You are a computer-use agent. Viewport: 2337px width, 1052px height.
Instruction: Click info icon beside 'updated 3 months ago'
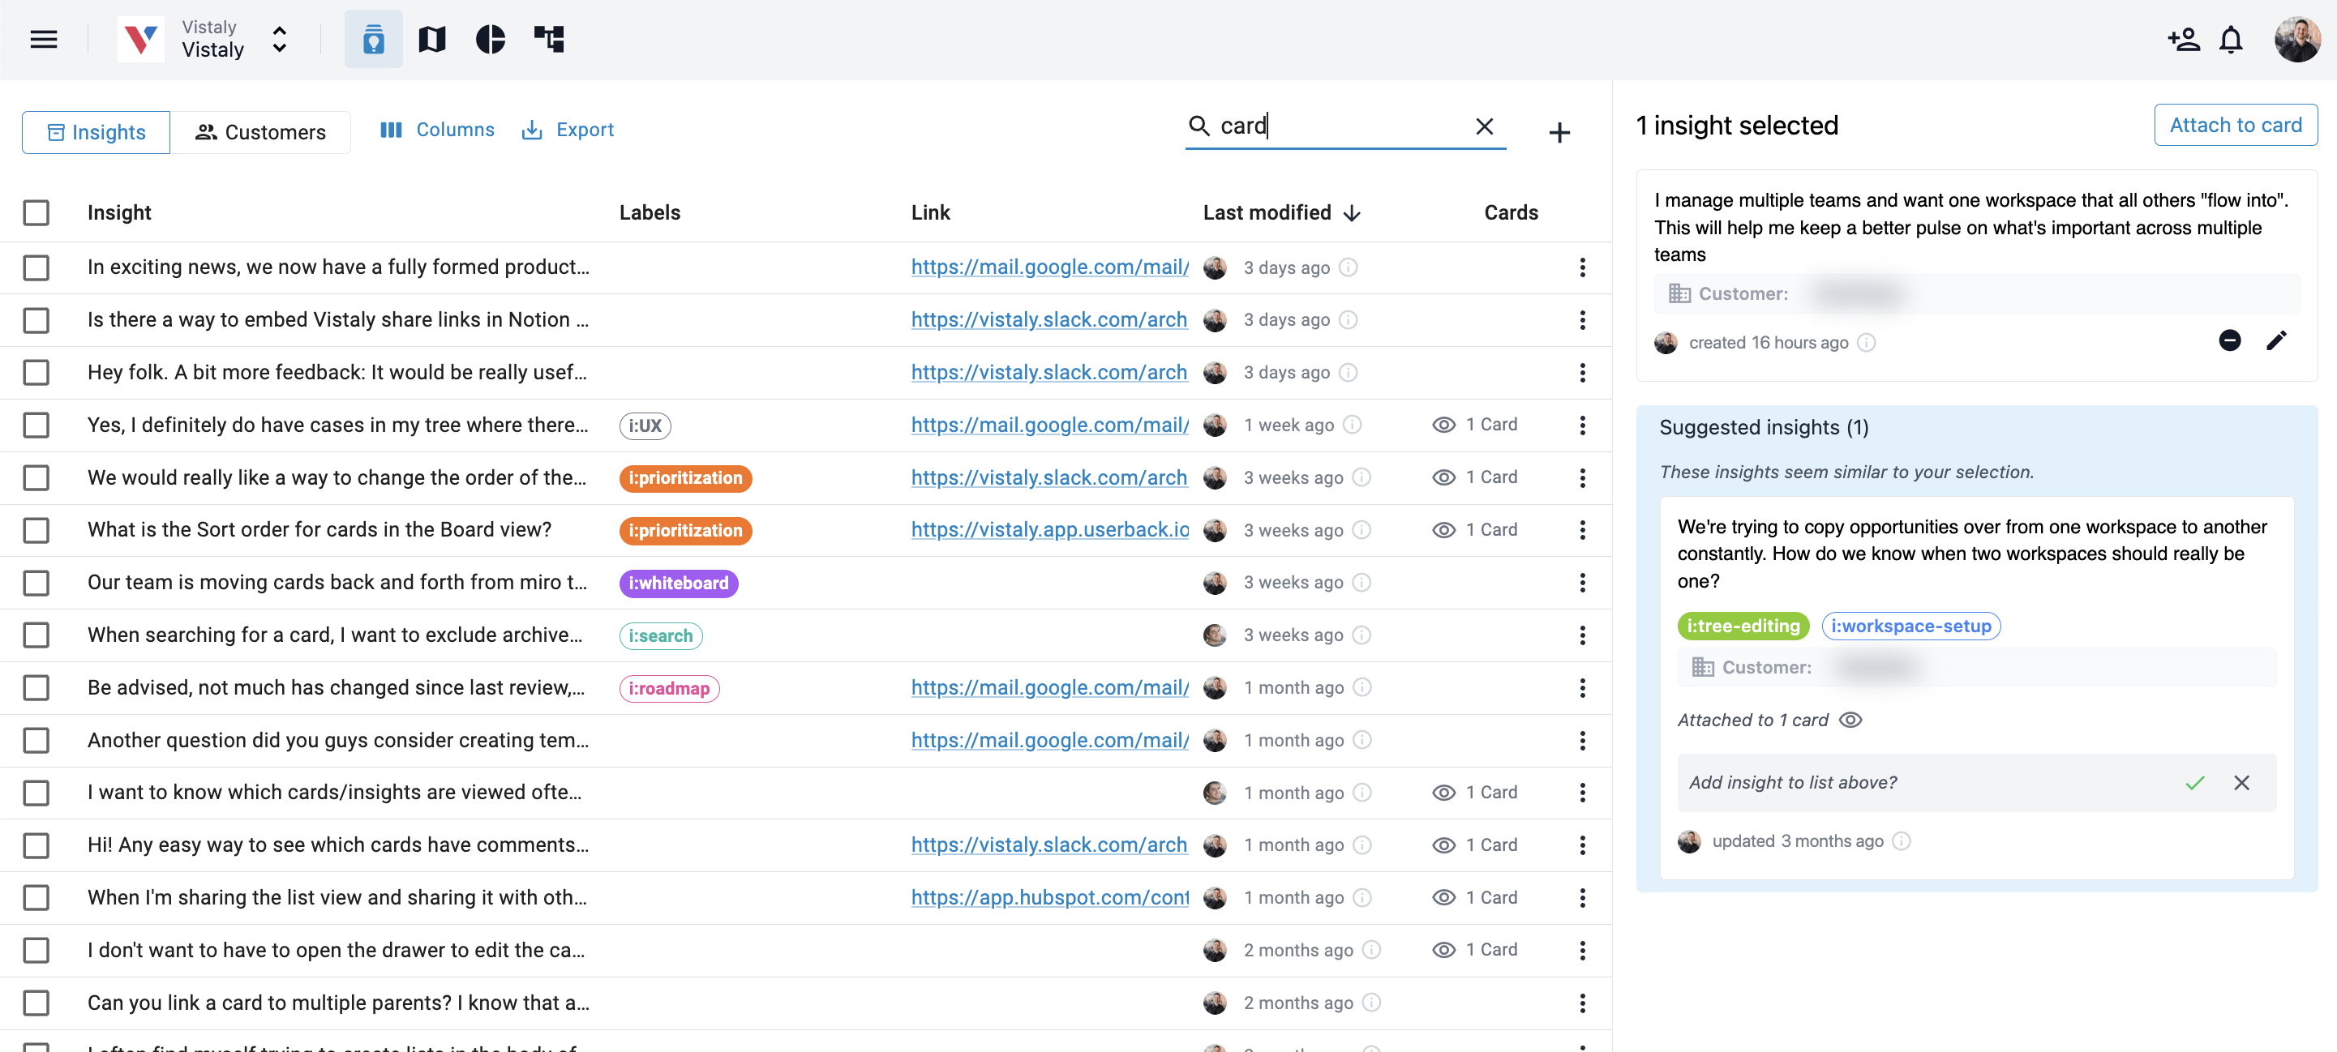coord(1902,841)
